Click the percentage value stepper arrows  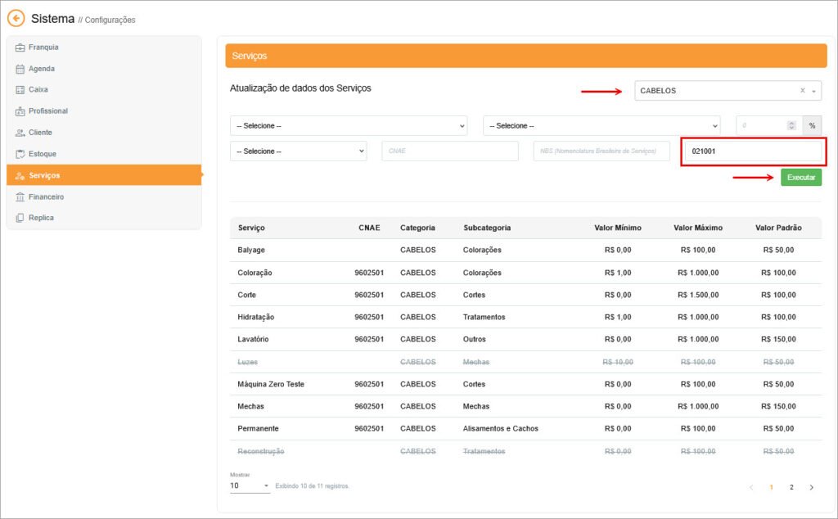791,126
